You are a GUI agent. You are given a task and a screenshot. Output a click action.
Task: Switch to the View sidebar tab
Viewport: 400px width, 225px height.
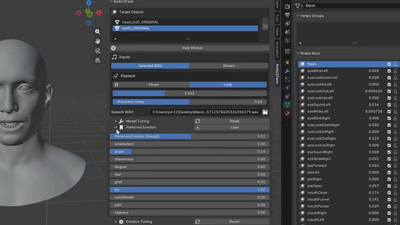pyautogui.click(x=277, y=31)
